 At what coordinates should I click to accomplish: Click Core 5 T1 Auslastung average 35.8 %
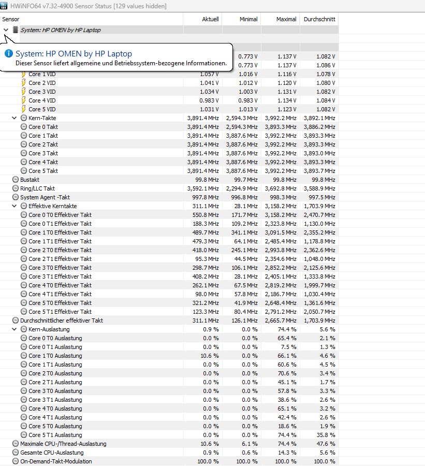[326, 435]
